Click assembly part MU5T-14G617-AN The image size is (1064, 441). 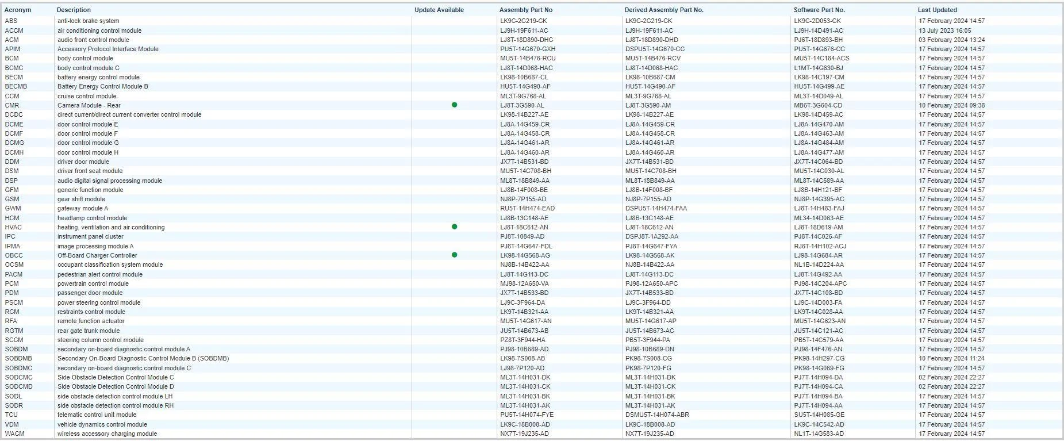coord(526,321)
